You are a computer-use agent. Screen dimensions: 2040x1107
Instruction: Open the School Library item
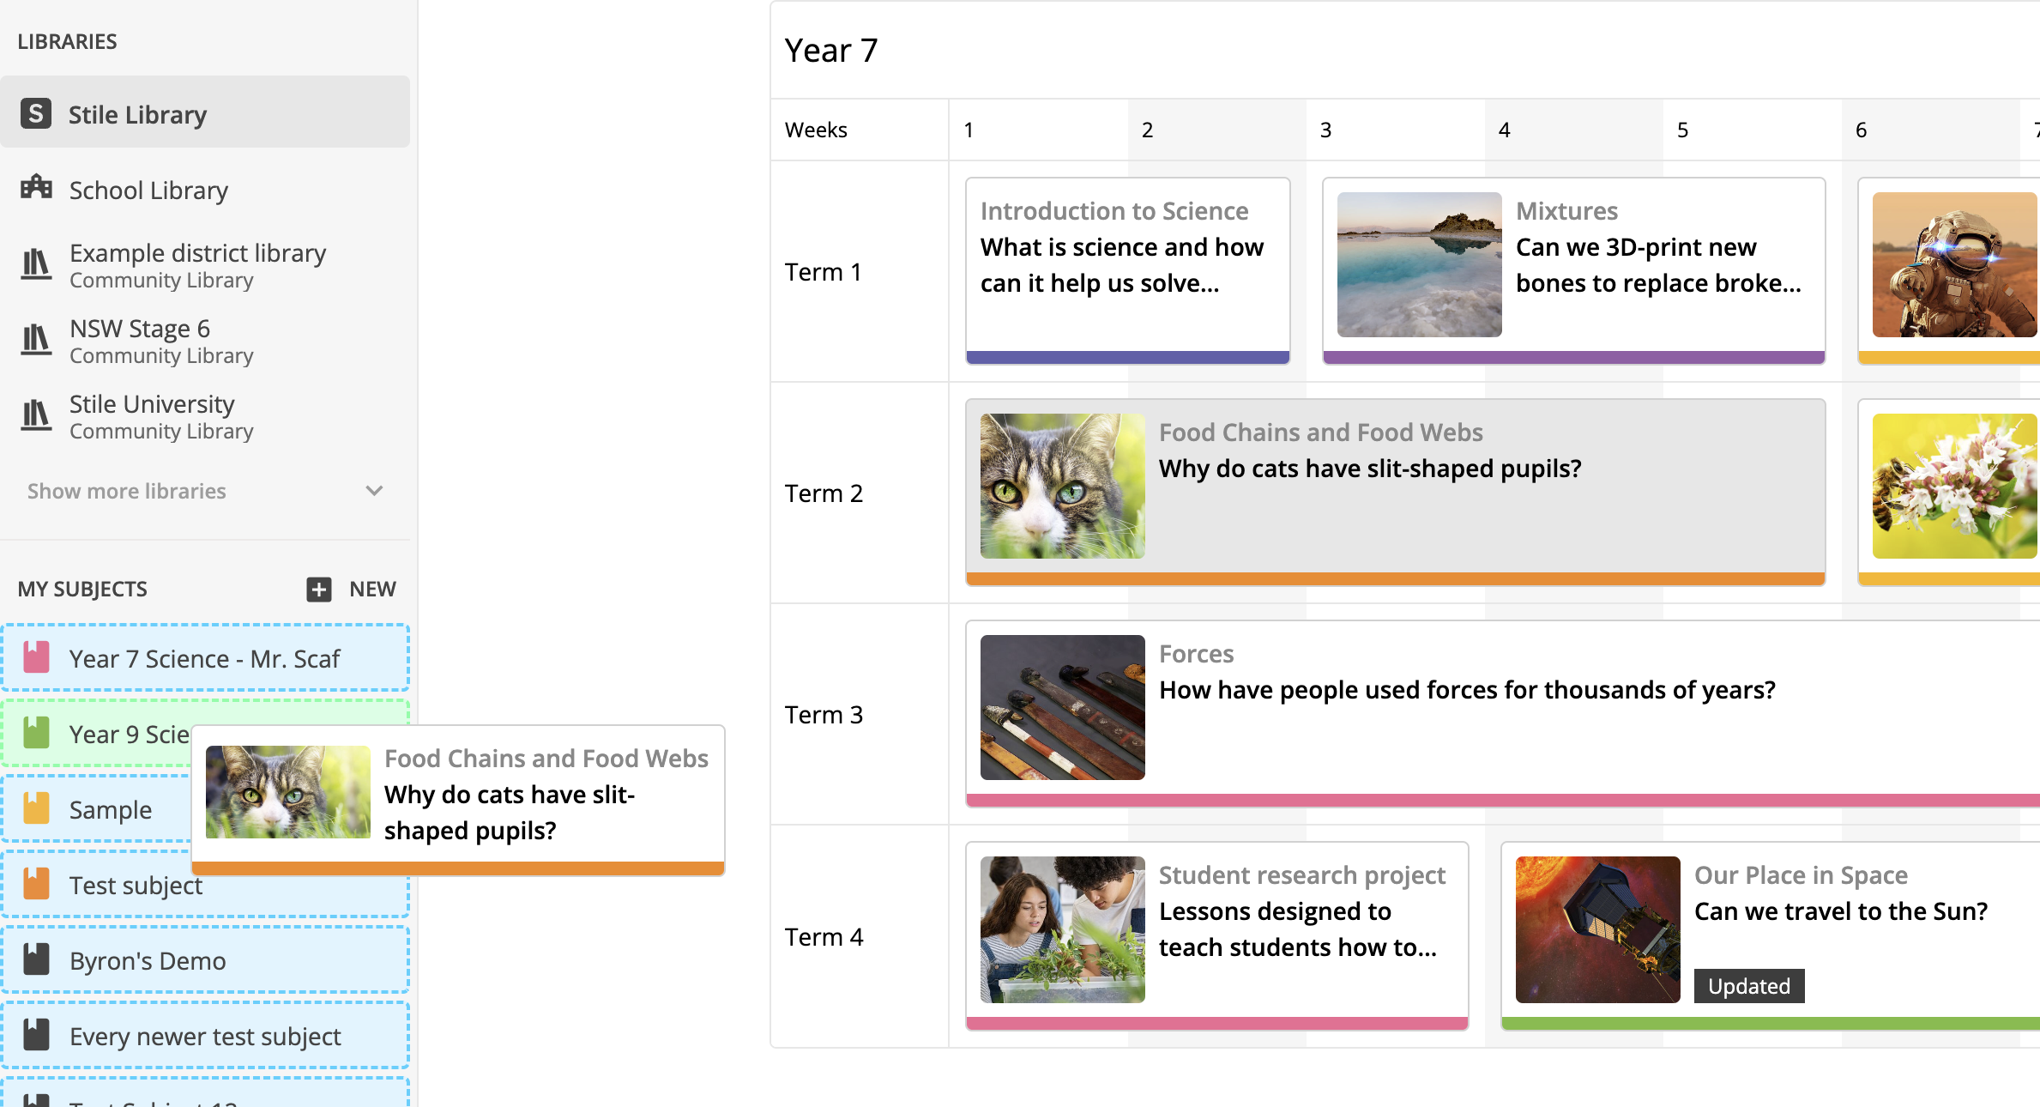(148, 190)
